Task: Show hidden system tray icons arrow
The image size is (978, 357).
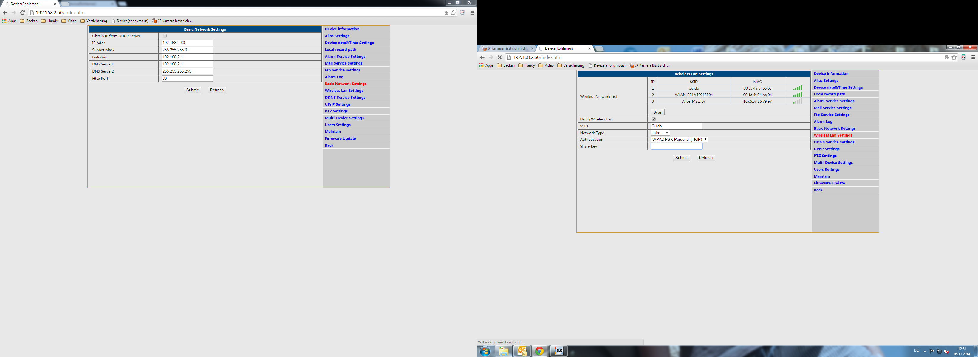Action: [x=924, y=351]
